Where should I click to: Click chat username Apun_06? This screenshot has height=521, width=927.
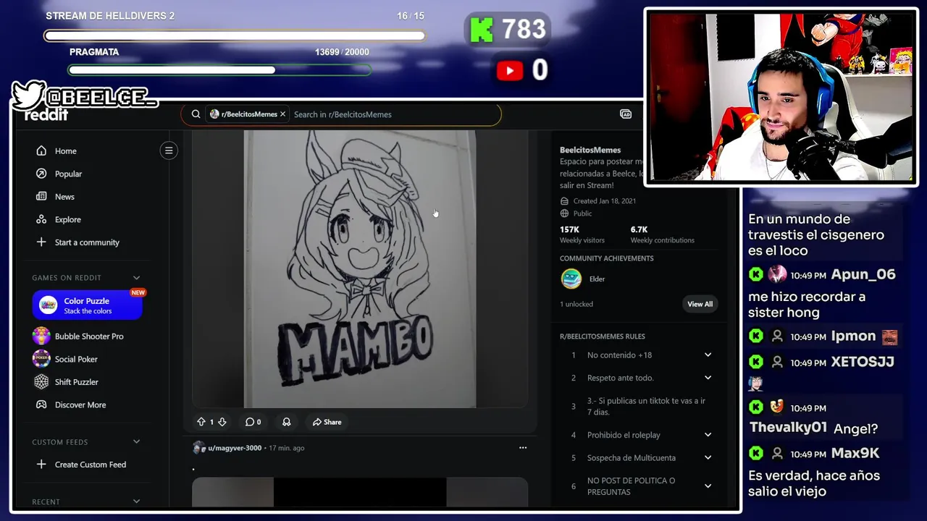863,274
